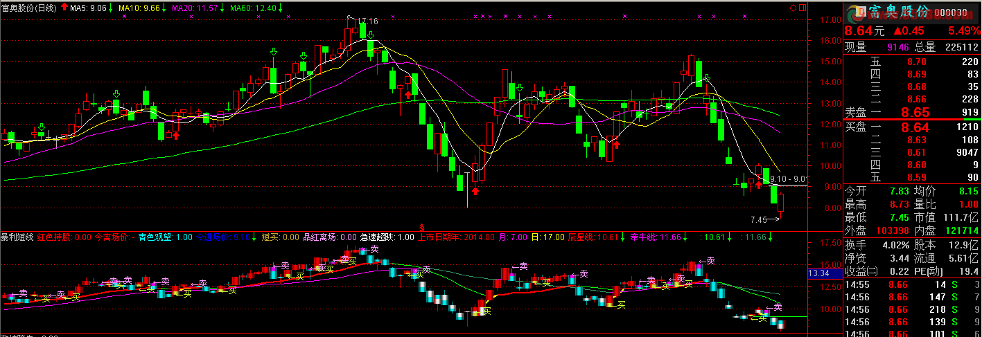The width and height of the screenshot is (982, 337).
Task: Click the buy-four price 8.60
Action: (916, 165)
